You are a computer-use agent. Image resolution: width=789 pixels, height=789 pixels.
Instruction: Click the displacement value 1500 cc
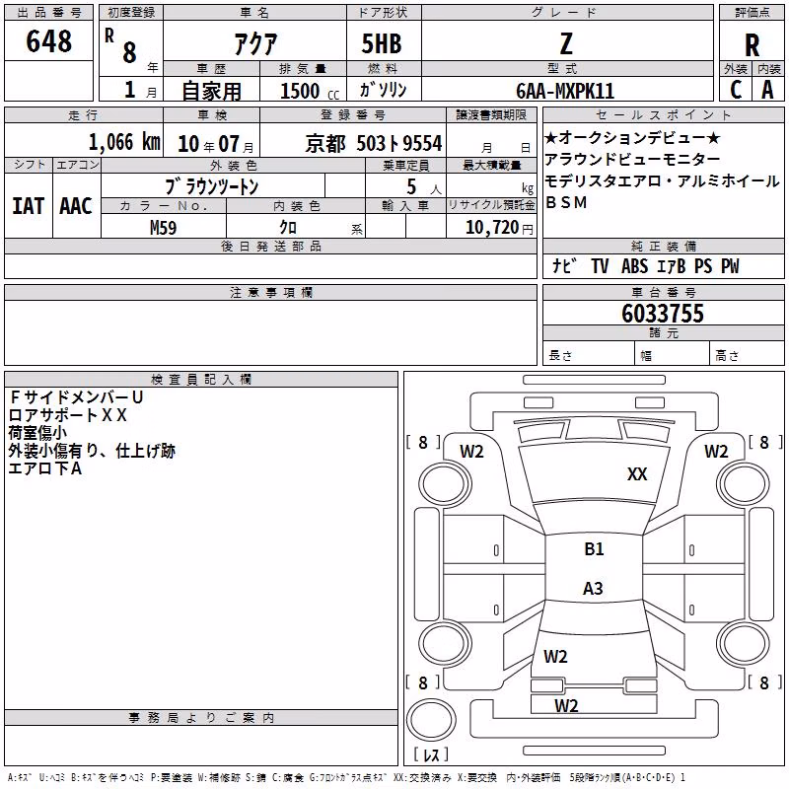309,91
